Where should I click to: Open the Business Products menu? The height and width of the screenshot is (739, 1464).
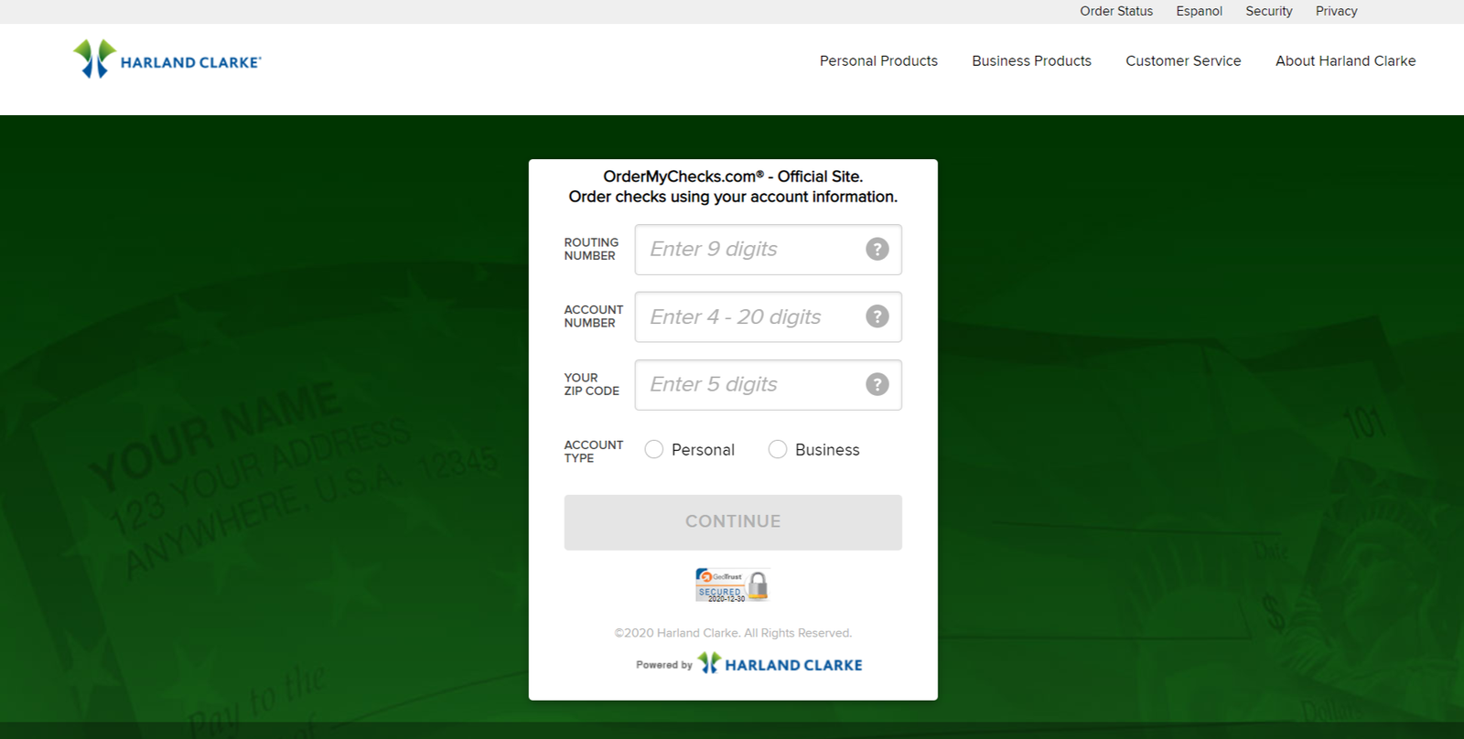(x=1031, y=61)
